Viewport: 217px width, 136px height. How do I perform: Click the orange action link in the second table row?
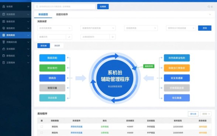203,133
